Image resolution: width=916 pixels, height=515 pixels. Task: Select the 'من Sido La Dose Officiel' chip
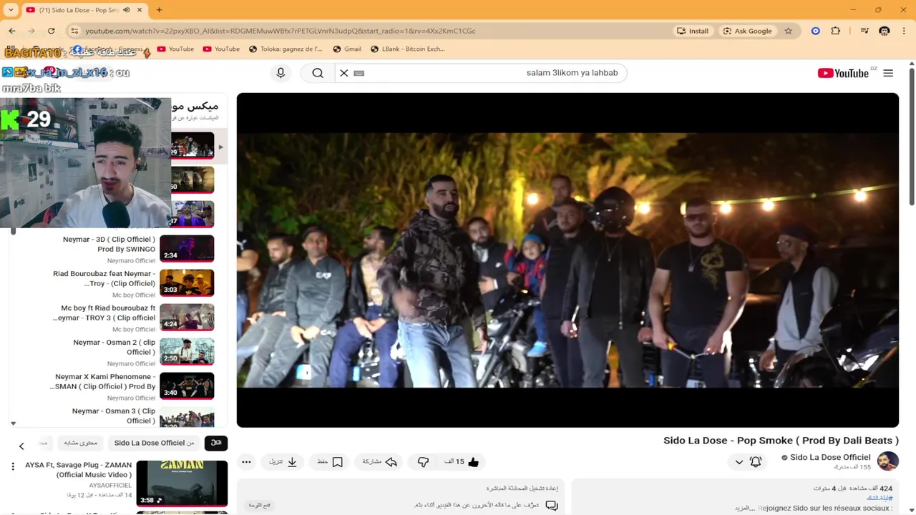tap(154, 443)
